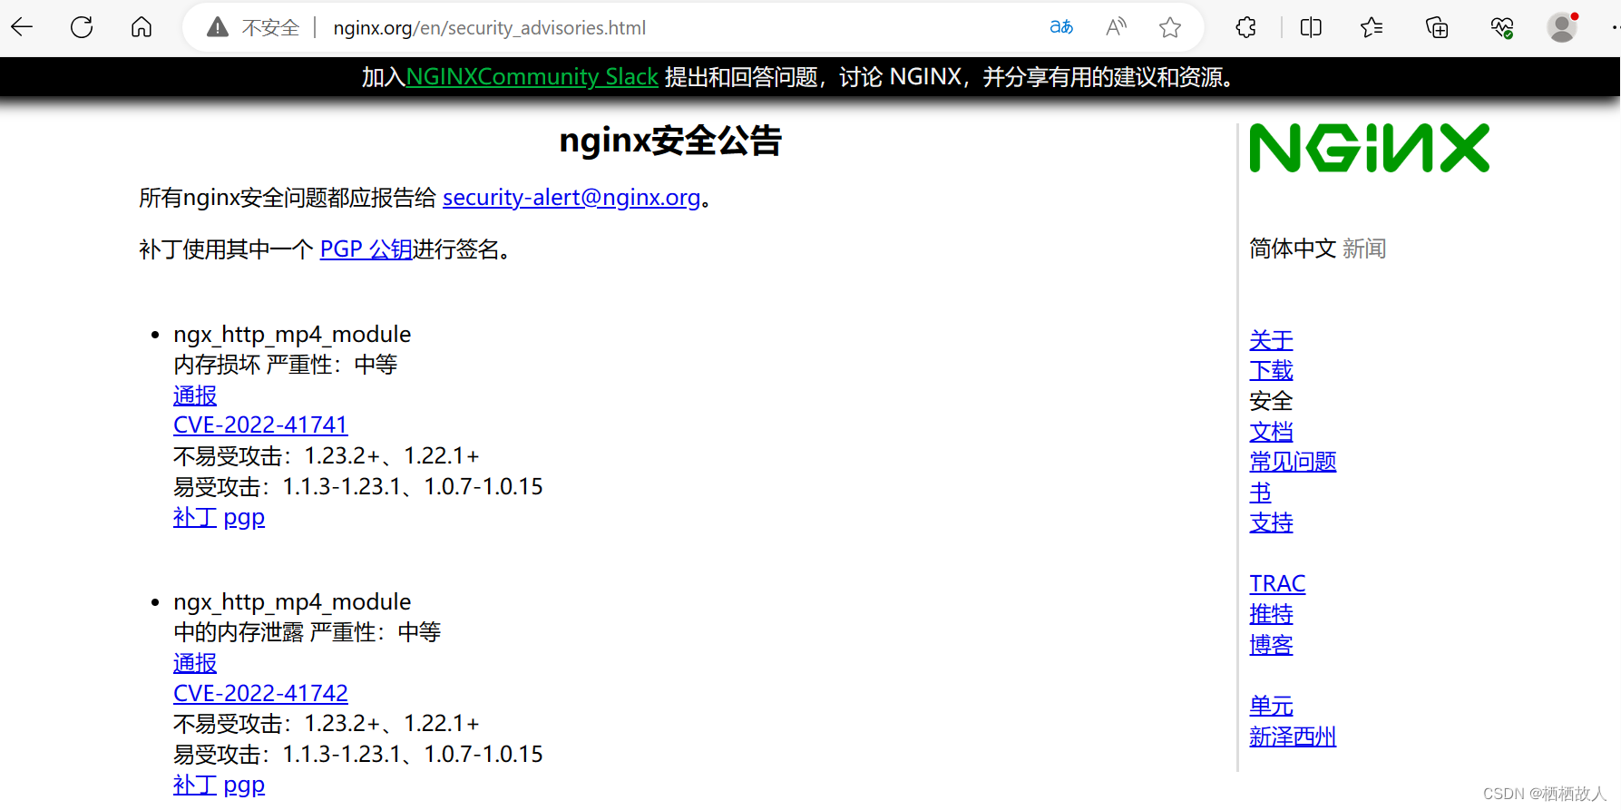Click text 不易受攻击 line under CVE-2022-41742
Screen dimensions: 1621x810
pos(327,724)
